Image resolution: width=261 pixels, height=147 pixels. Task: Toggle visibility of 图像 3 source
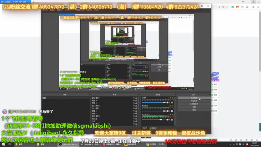pos(134,113)
